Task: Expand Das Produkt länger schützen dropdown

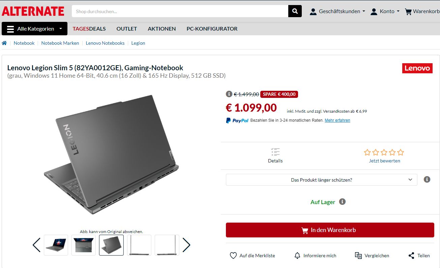Action: pyautogui.click(x=321, y=180)
